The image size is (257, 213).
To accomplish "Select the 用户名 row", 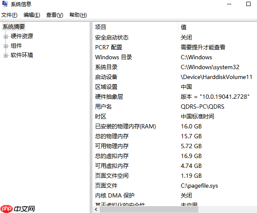I will pyautogui.click(x=175, y=106).
